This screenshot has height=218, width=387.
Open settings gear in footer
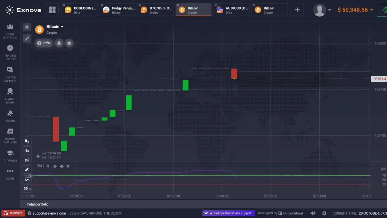coord(324,213)
